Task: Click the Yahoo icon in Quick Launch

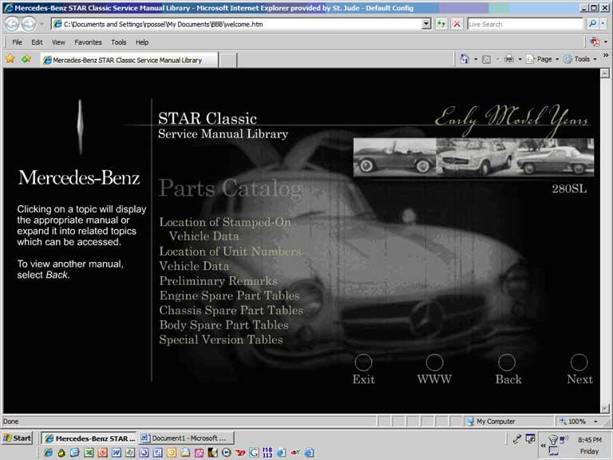Action: [240, 453]
